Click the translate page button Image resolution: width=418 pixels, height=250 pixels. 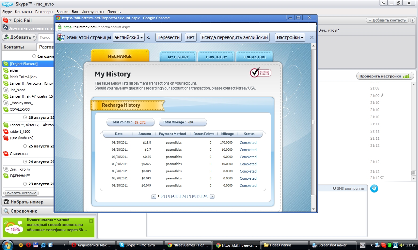coord(168,37)
